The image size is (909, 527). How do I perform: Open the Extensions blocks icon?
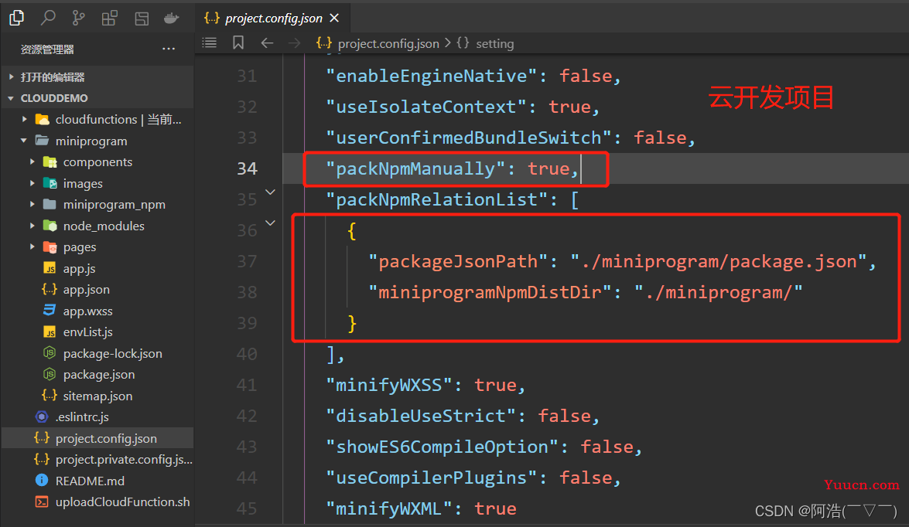(110, 18)
